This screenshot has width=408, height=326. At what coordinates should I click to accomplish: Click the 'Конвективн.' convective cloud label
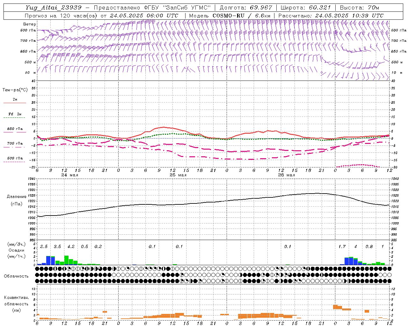point(17,298)
